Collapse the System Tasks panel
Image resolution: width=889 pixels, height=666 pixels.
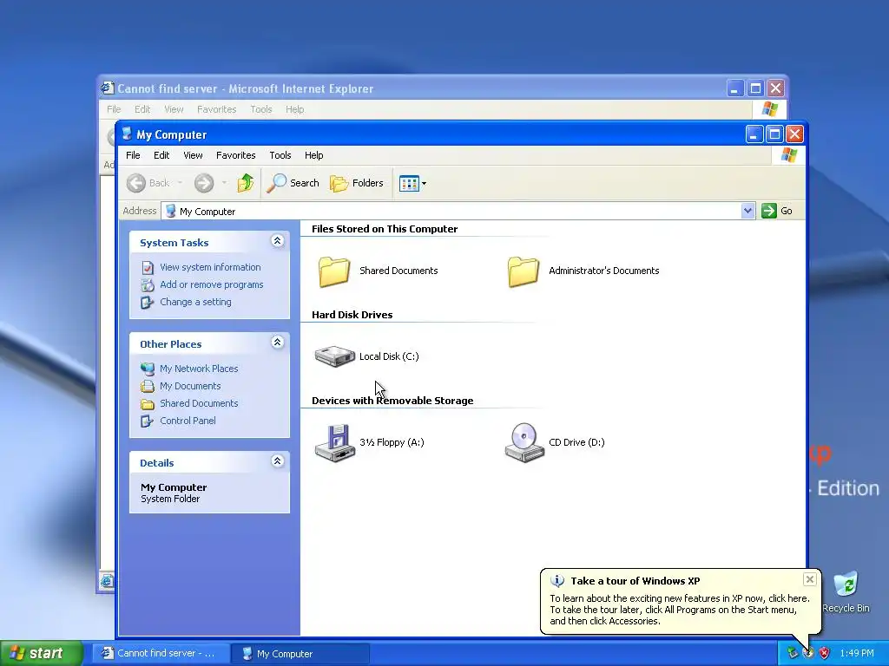277,241
